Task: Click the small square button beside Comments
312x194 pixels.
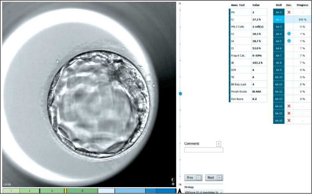Action: pyautogui.click(x=219, y=144)
